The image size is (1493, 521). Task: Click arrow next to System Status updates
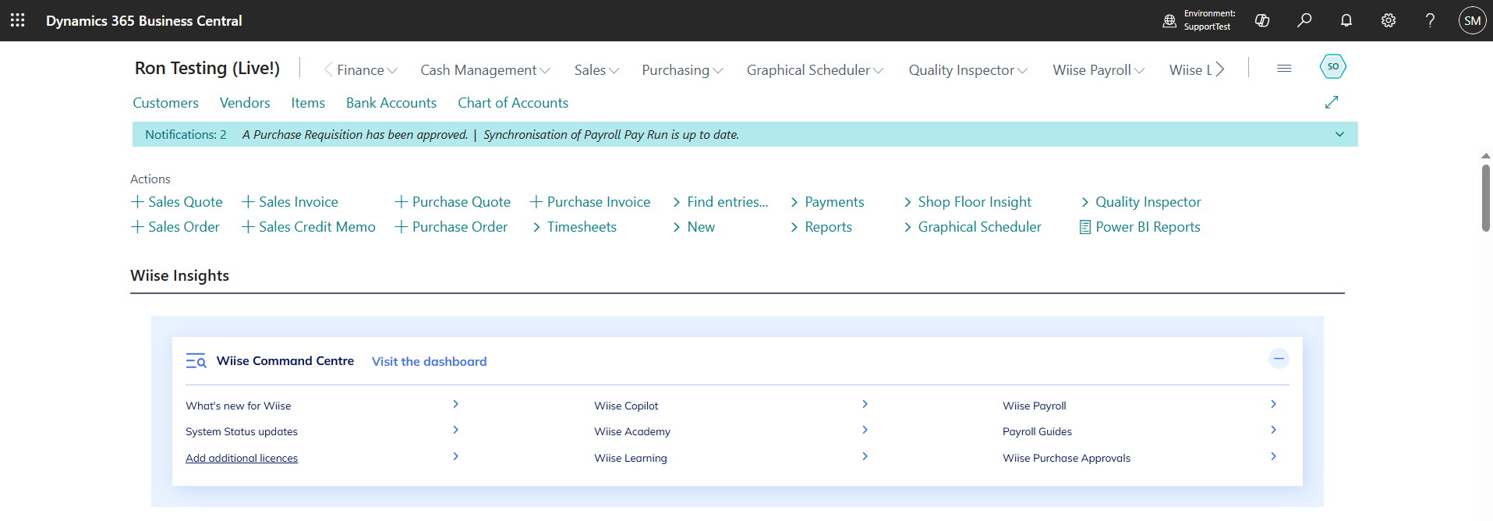point(456,430)
